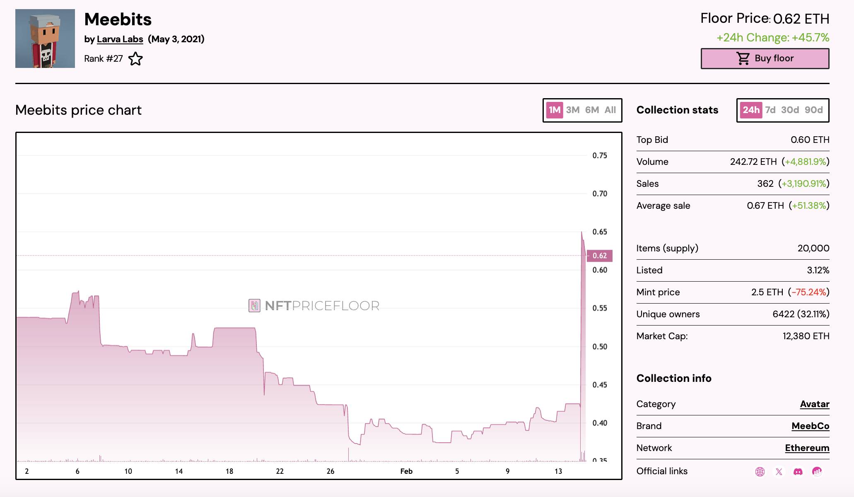Star Meebits to add to favorites

click(x=135, y=59)
